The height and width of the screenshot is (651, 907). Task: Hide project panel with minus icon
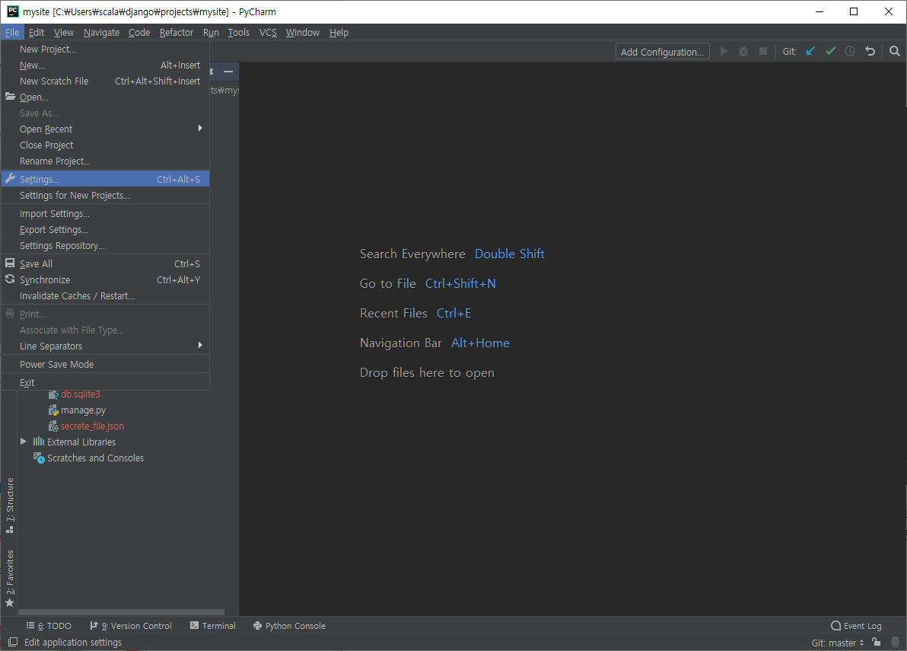click(228, 72)
